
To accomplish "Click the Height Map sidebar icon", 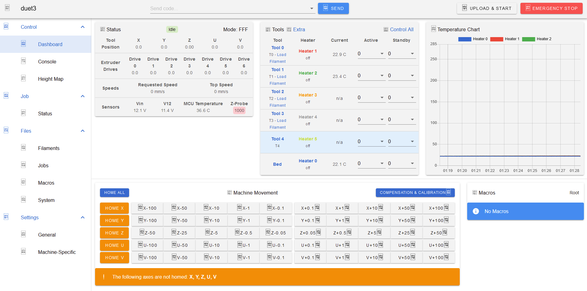I will pyautogui.click(x=23, y=78).
